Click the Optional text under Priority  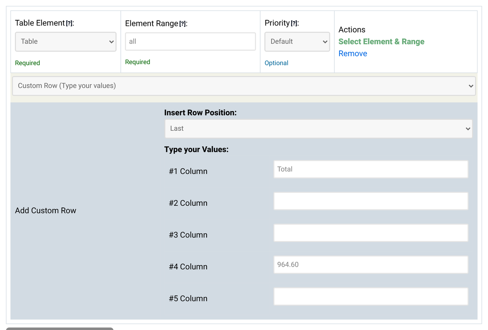[277, 63]
